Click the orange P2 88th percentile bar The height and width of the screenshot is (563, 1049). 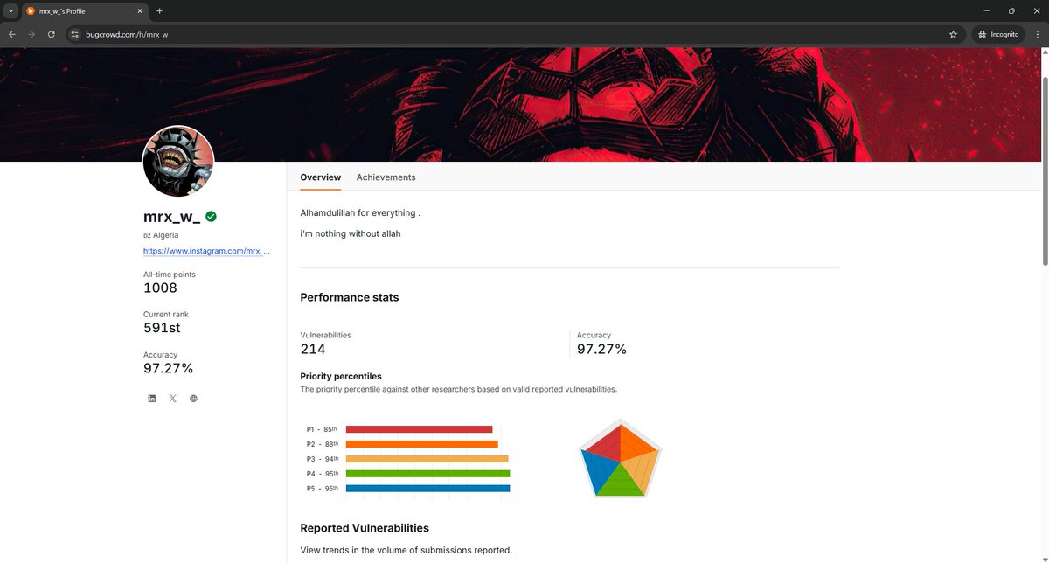pos(422,444)
